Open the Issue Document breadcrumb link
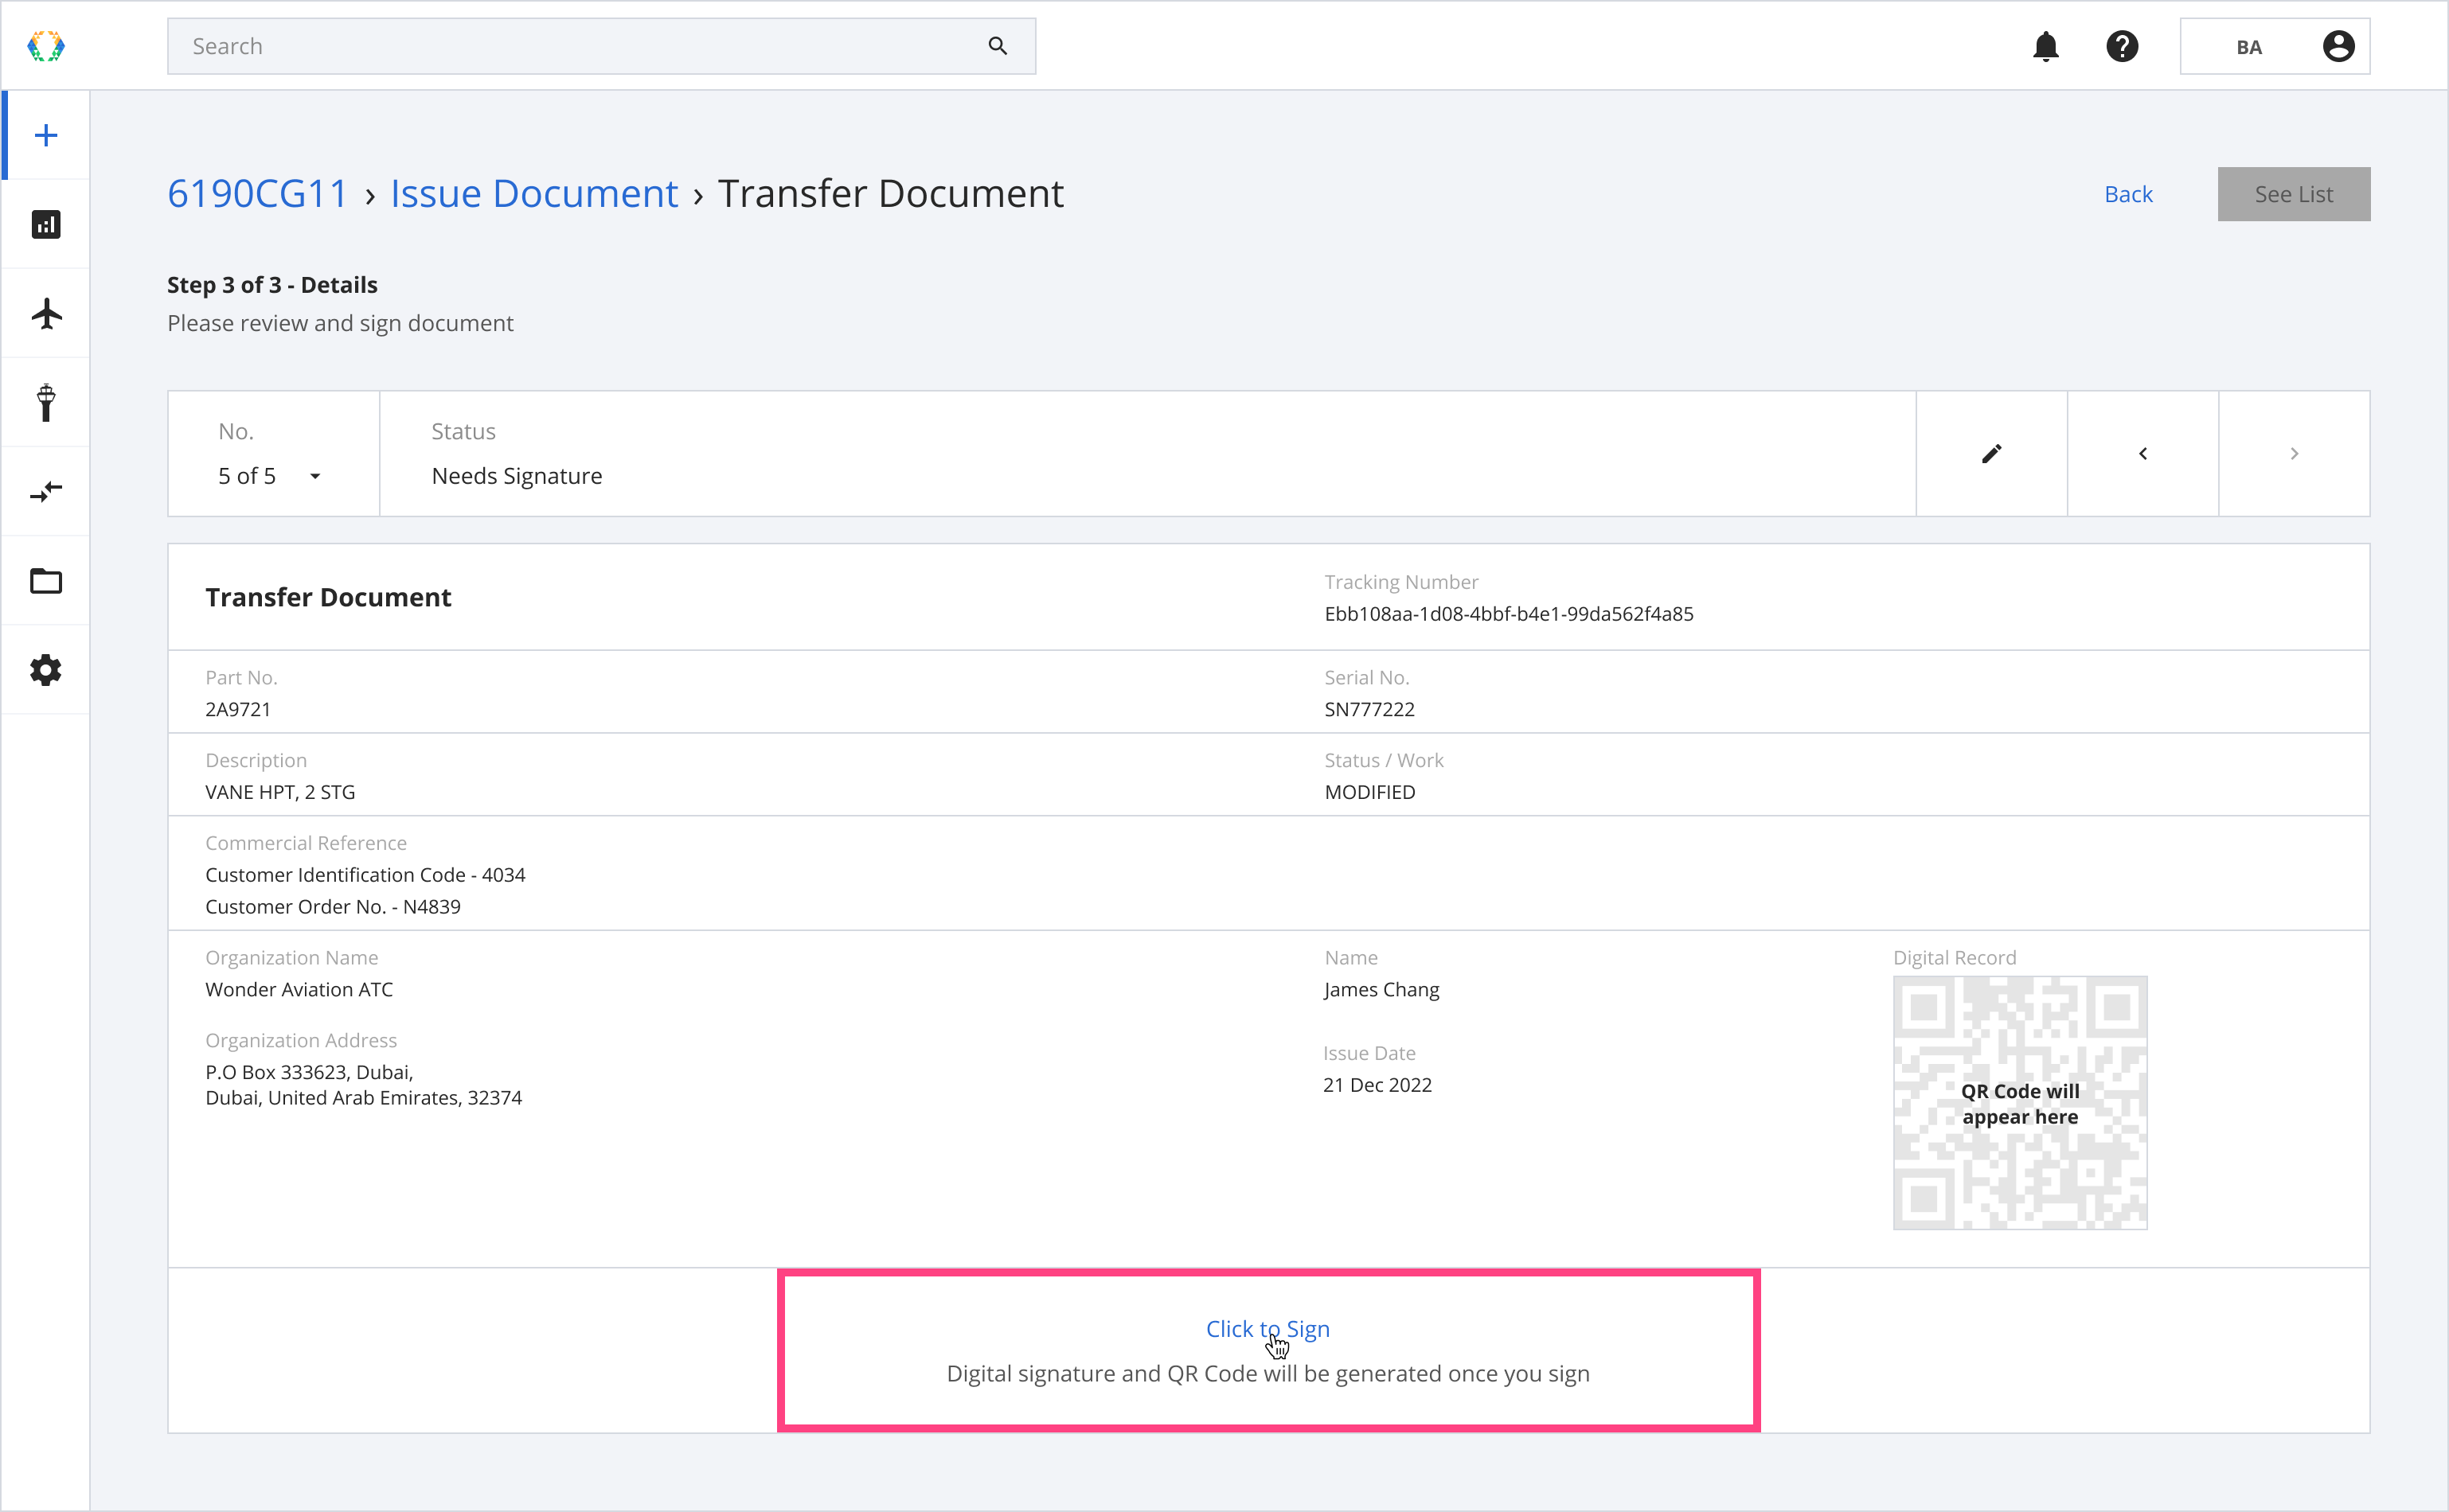The height and width of the screenshot is (1512, 2449). (534, 193)
